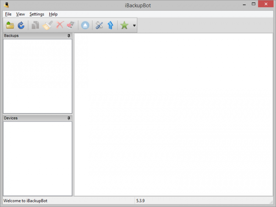The height and width of the screenshot is (207, 276).
Task: Maximize the iBackupBot window
Action: 254,4
